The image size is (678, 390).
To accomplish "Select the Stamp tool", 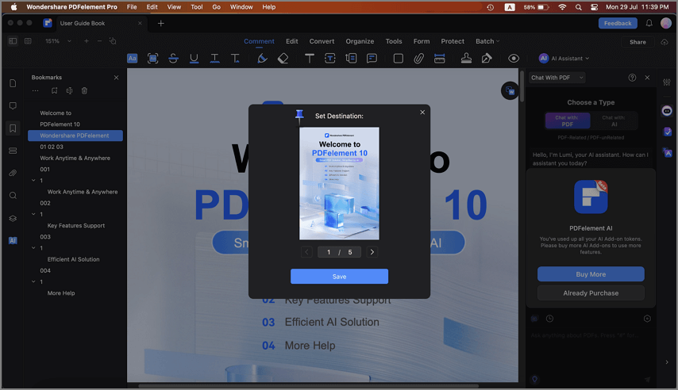I will coord(466,59).
